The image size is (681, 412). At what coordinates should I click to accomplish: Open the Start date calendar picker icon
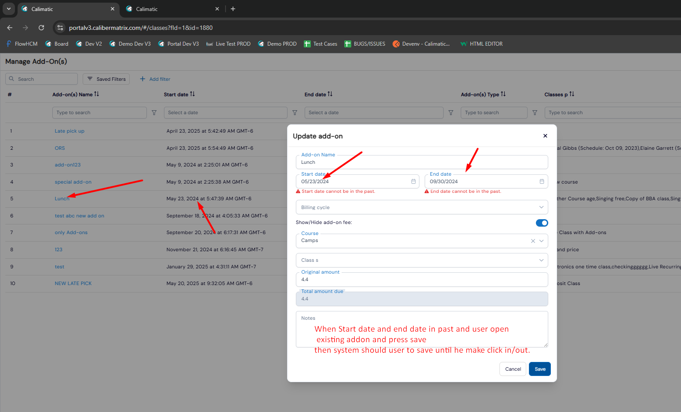[413, 181]
